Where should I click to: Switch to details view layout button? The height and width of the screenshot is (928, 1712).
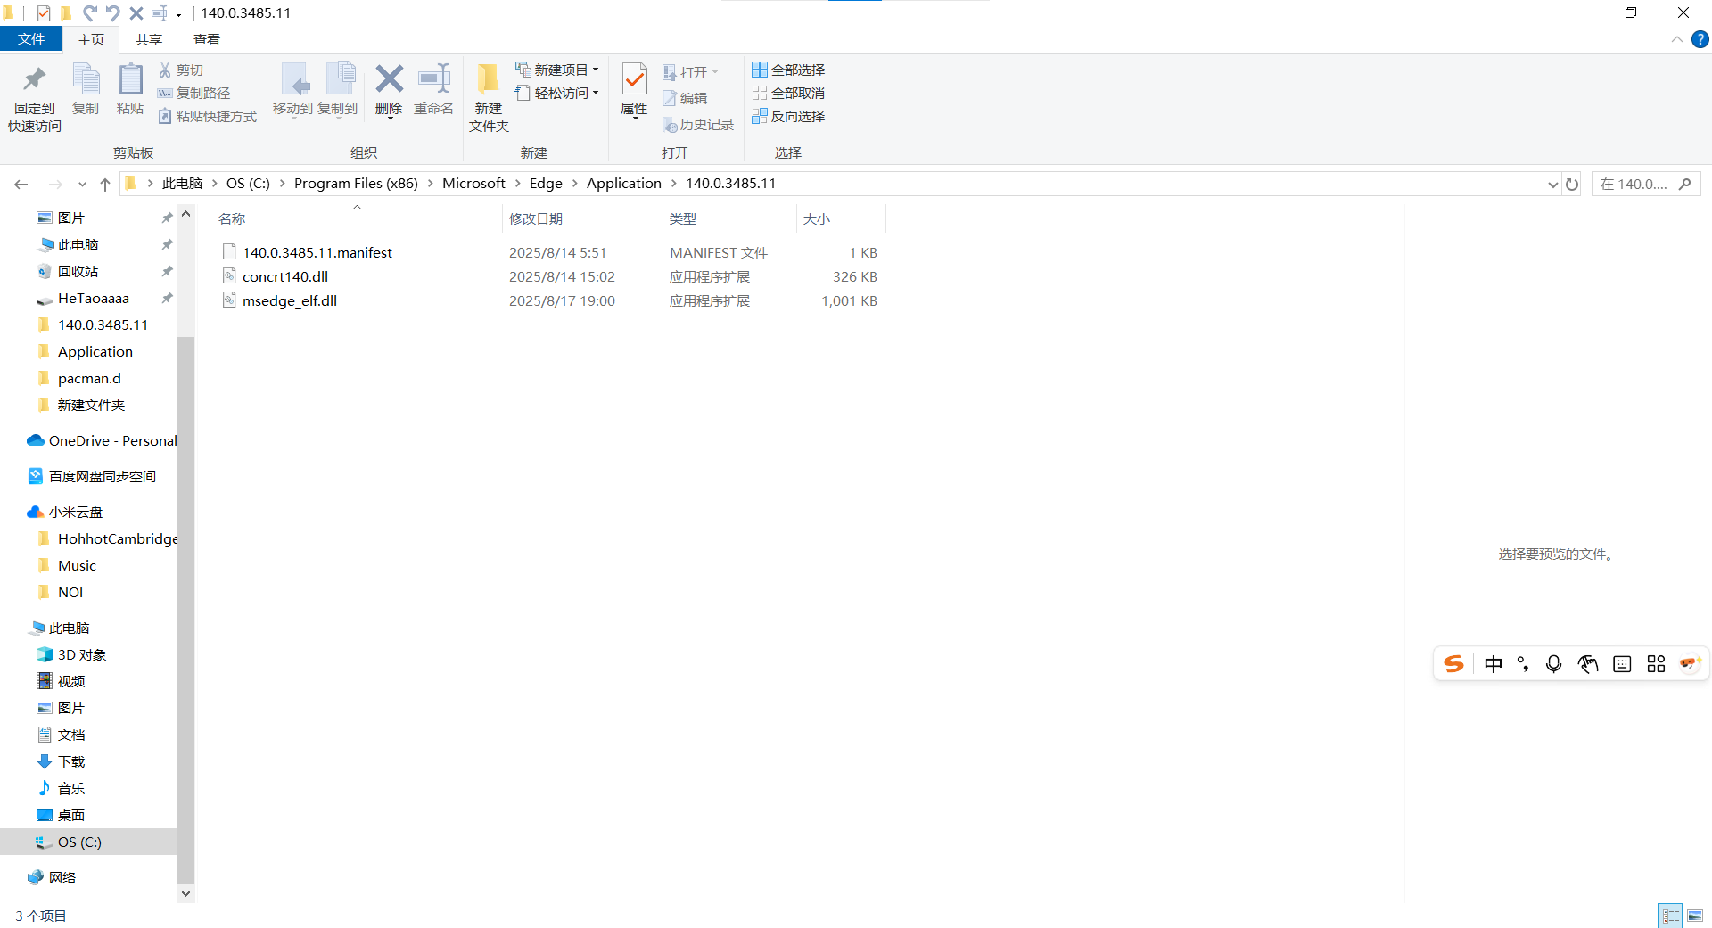pyautogui.click(x=1670, y=916)
